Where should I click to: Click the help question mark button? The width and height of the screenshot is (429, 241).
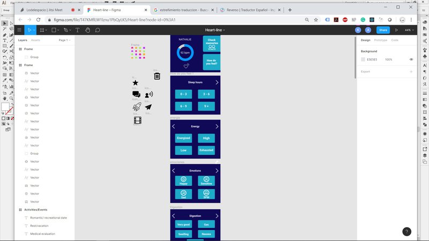(406, 231)
